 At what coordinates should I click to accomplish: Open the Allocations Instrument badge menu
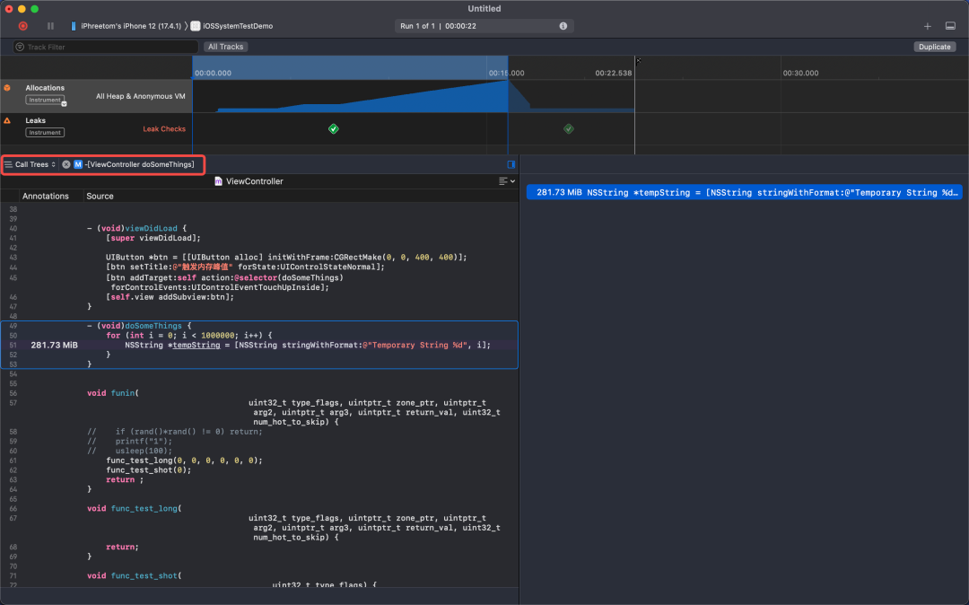click(45, 101)
